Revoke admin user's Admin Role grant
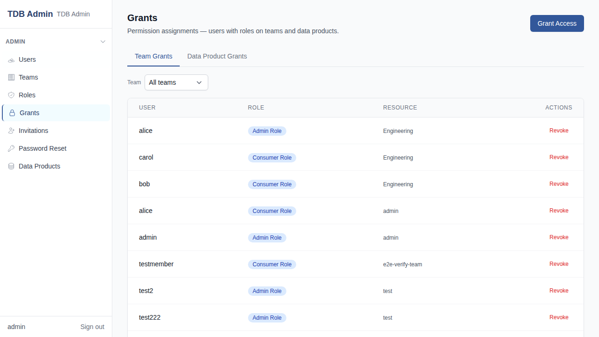This screenshot has height=337, width=599. click(x=559, y=237)
